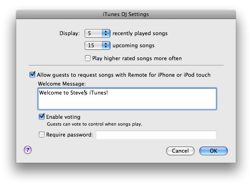Screen dimensions: 252x185
Task: Click the "Display:" label text
Action: (x=70, y=34)
